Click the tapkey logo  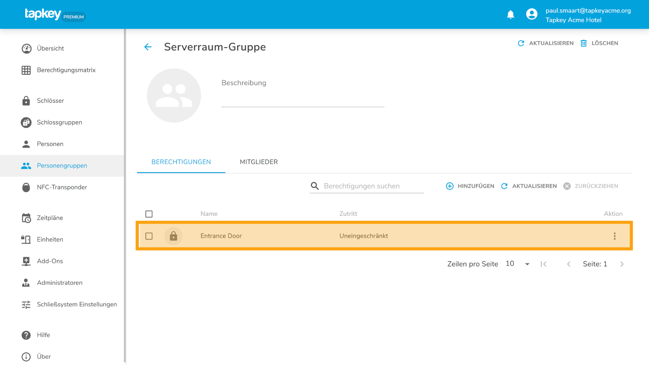pos(43,14)
